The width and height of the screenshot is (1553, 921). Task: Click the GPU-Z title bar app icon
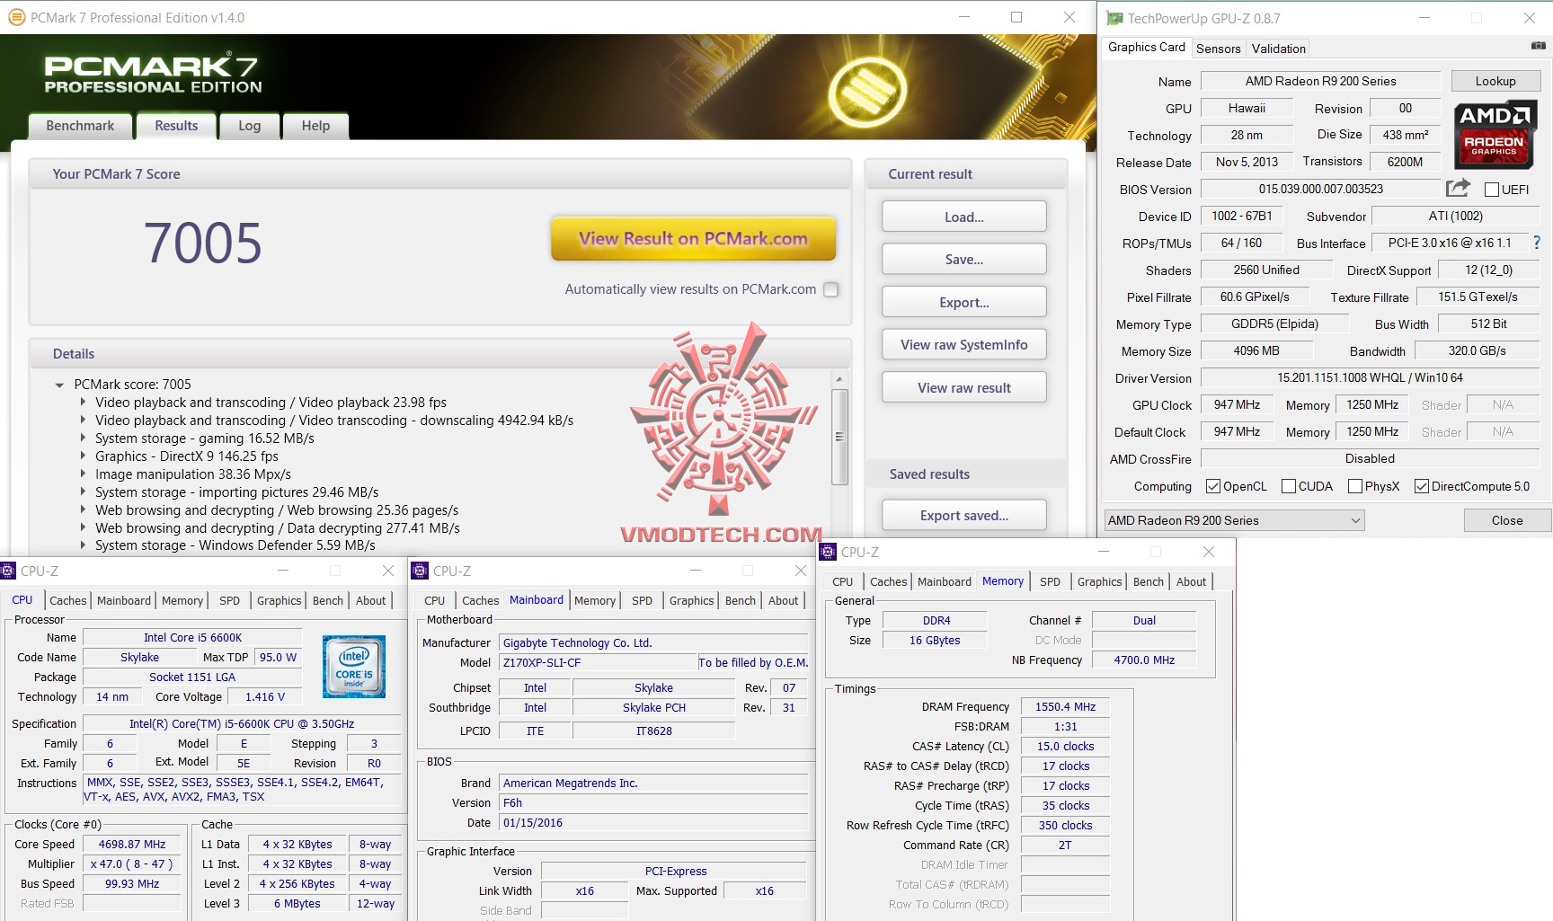tap(1114, 18)
